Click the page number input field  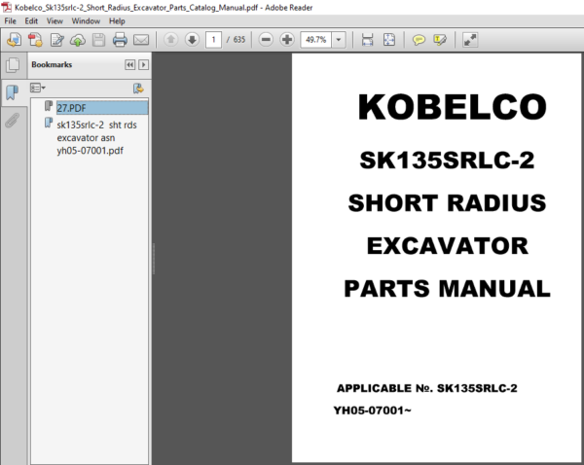213,40
